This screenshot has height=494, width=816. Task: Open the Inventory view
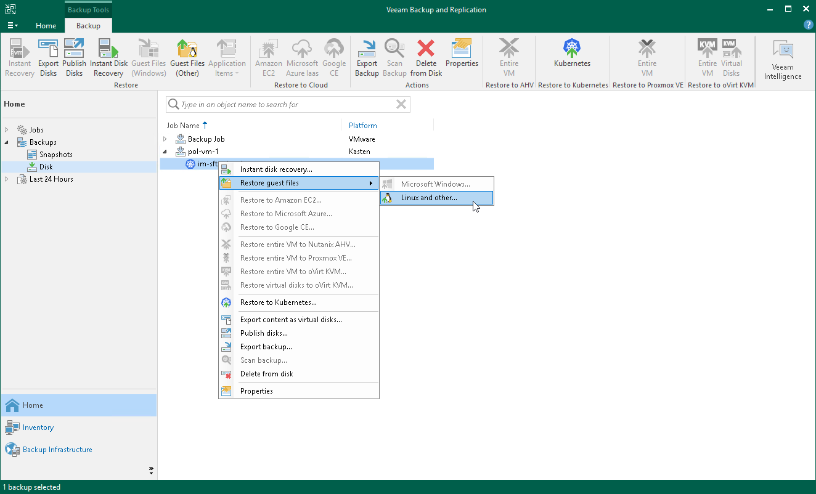[78, 427]
